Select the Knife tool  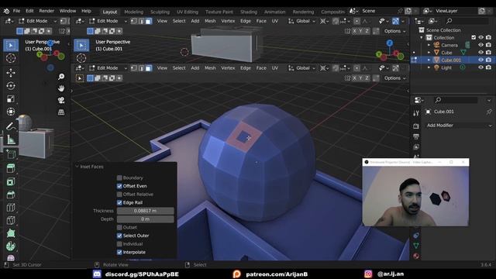11,220
